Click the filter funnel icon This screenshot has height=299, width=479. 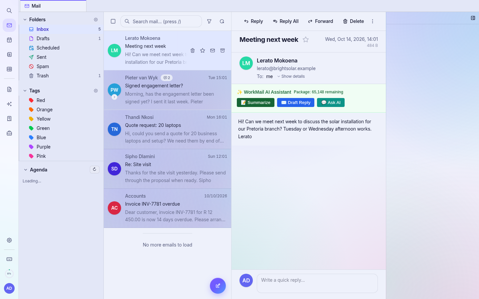point(209,21)
